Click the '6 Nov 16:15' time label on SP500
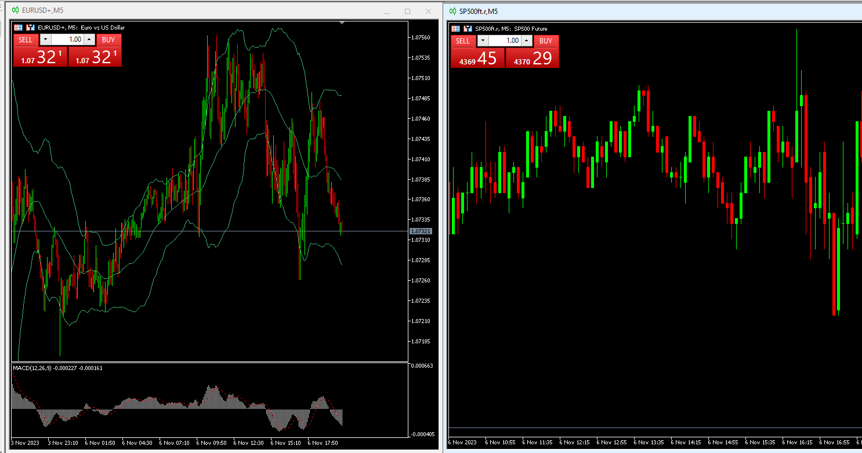 (797, 443)
